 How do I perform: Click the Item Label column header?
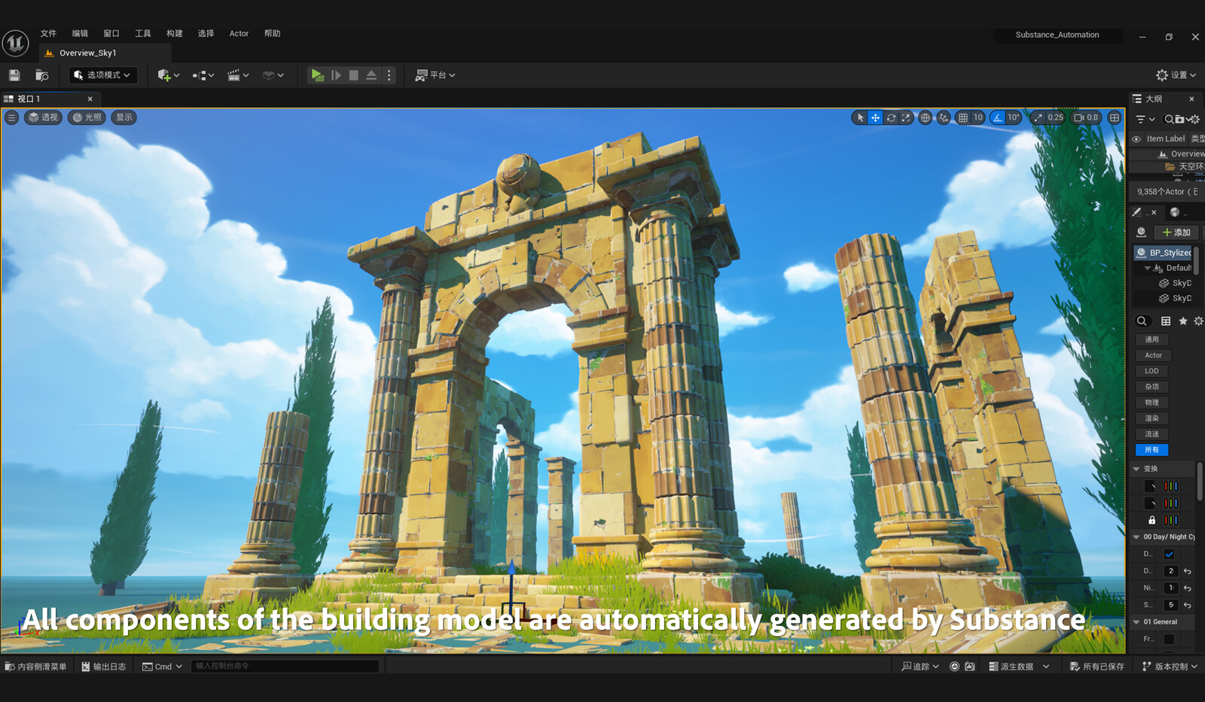(x=1165, y=139)
